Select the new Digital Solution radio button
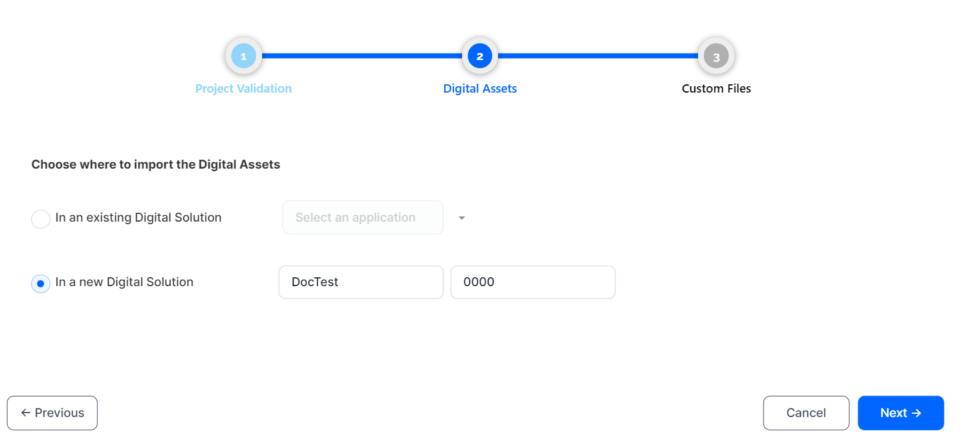This screenshot has height=440, width=961. pos(41,283)
